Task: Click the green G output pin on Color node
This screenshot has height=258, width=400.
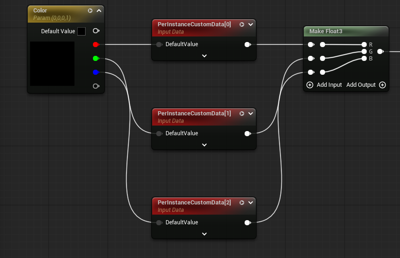Action: (x=95, y=59)
